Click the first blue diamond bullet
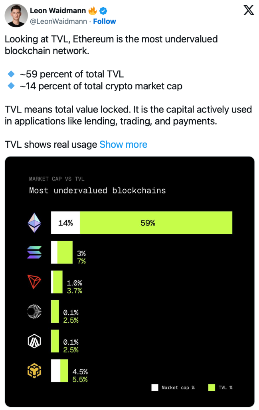259x410 pixels. (11, 74)
